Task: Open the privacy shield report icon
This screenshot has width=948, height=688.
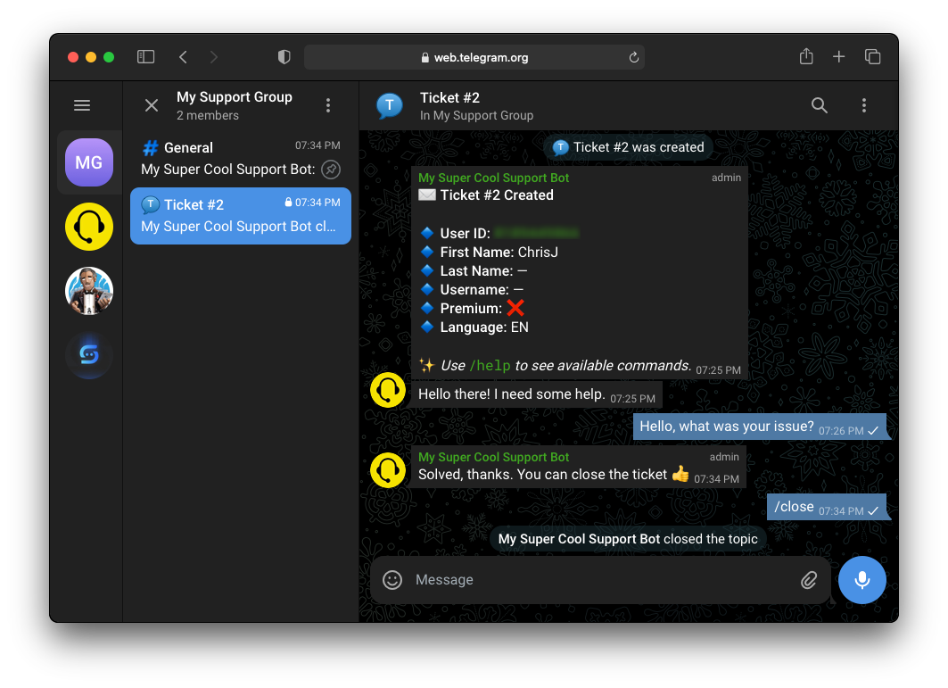Action: click(x=284, y=57)
